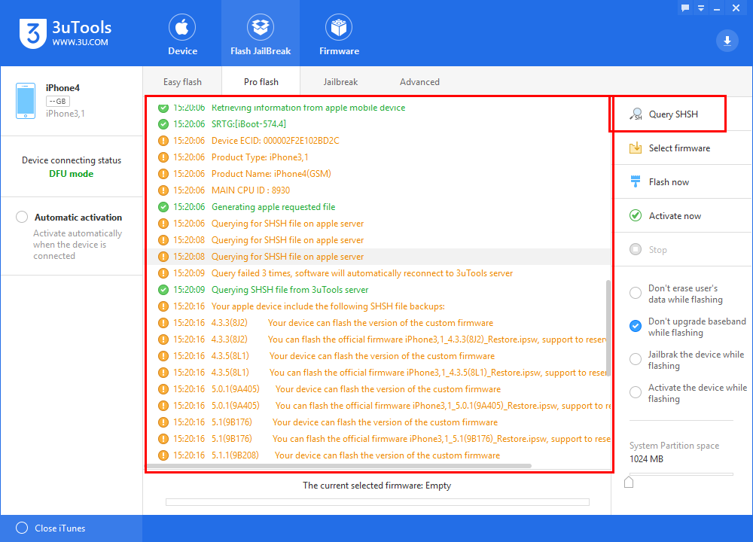Click the 1024 MB partition value
Screen dimensions: 753x542
tap(646, 459)
